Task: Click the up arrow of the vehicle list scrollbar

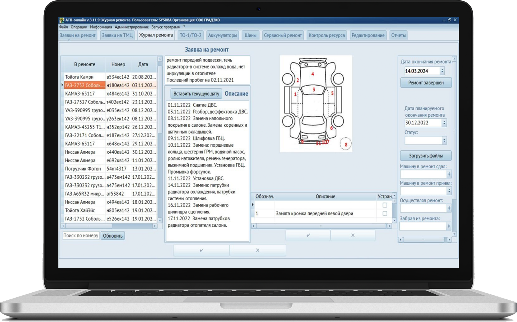Action: [x=160, y=59]
